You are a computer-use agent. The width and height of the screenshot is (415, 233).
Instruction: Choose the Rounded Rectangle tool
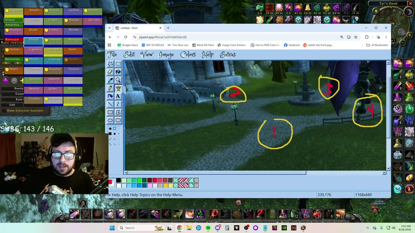[118, 120]
